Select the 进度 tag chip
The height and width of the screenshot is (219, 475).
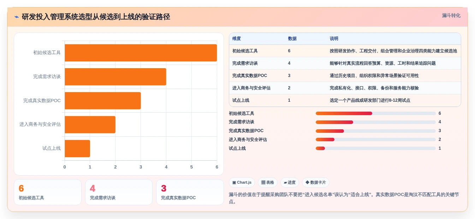point(290,183)
